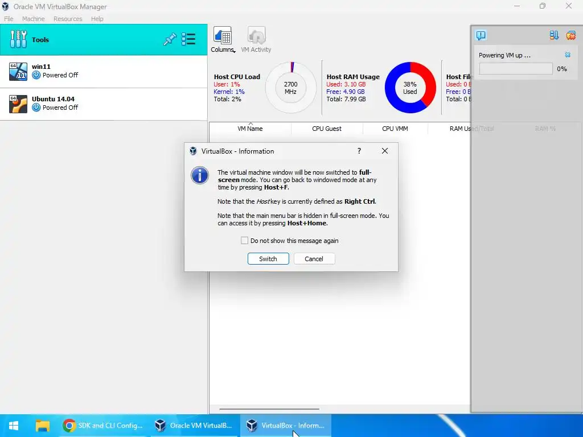583x437 pixels.
Task: Click the blue info icon in the dialog
Action: point(200,175)
